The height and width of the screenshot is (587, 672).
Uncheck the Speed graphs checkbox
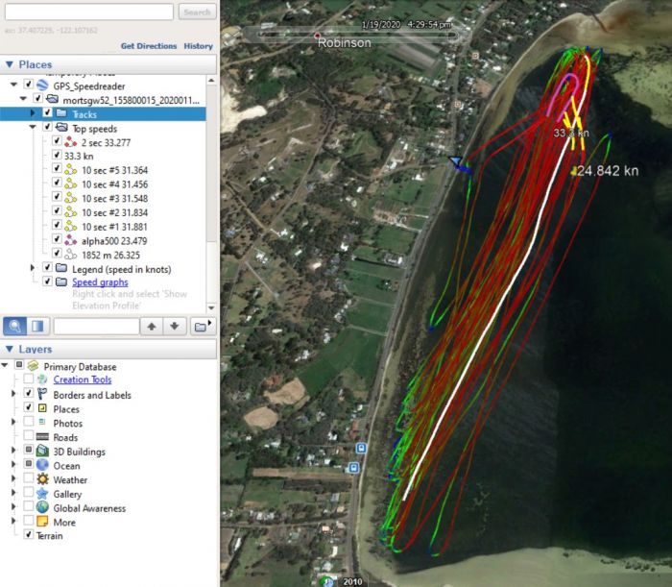pyautogui.click(x=47, y=281)
